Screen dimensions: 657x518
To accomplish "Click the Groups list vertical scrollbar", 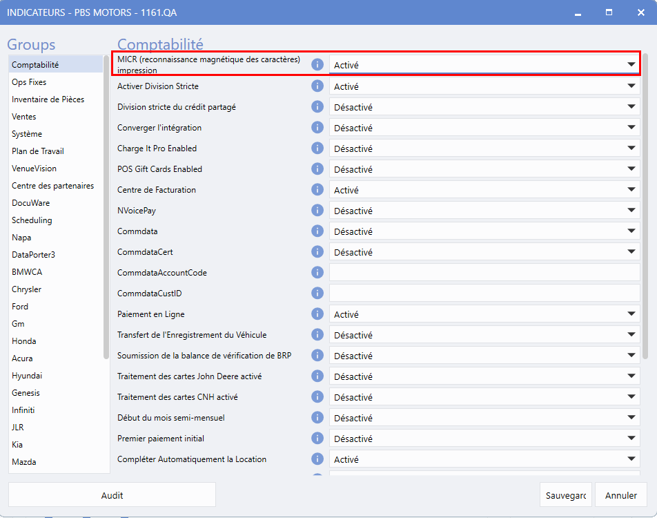I will click(x=106, y=207).
